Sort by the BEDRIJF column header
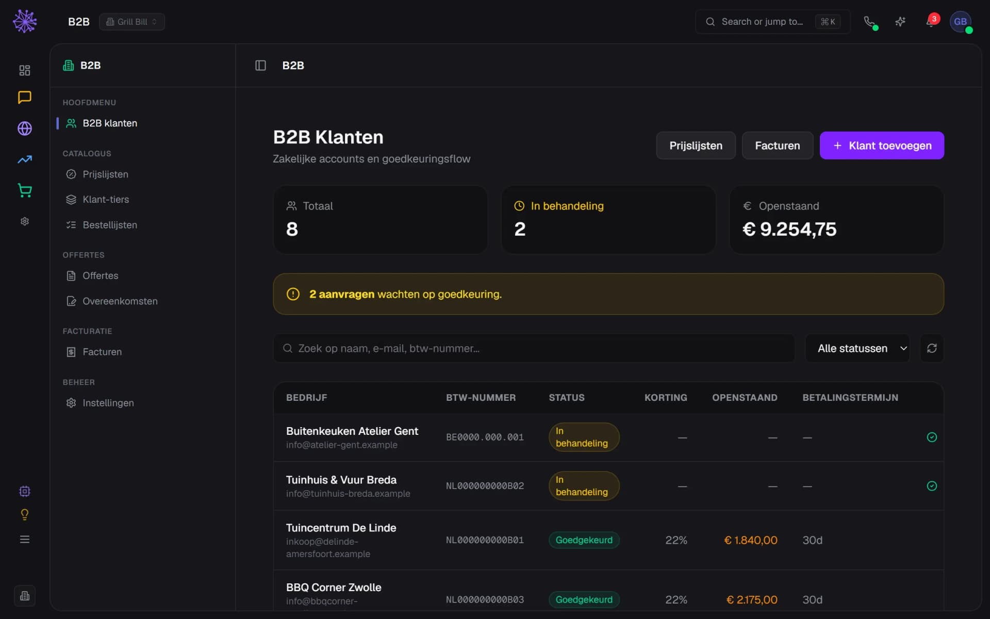This screenshot has height=619, width=990. [306, 398]
